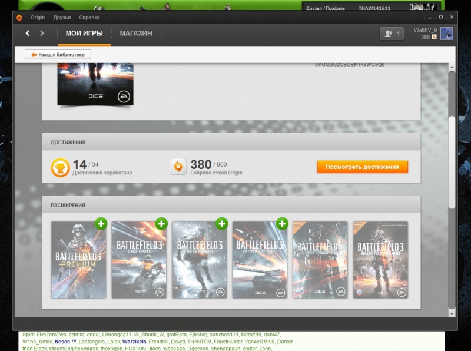The height and width of the screenshot is (351, 471).
Task: Click the 380 / 900 Origin points value
Action: tap(209, 164)
